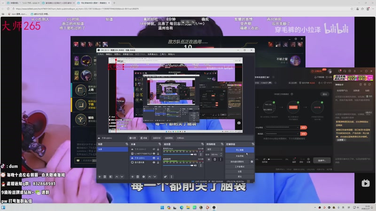Open virtual camera settings gear icon
Viewport: 376px width, 211px height.
(x=252, y=161)
